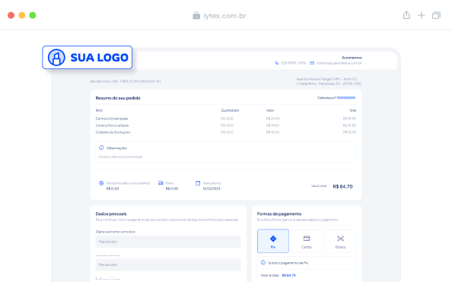Click the Formas de pagamento heading
Image resolution: width=452 pixels, height=282 pixels.
pos(279,214)
